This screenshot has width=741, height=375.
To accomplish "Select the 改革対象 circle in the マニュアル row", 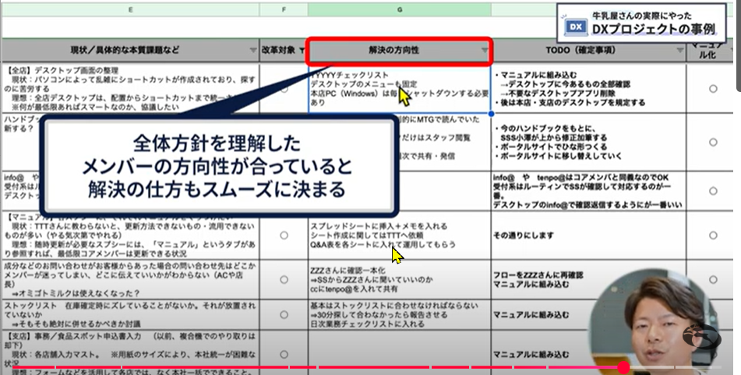I will 284,235.
